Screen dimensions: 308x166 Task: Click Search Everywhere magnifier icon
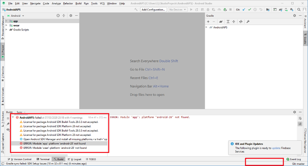(x=299, y=10)
